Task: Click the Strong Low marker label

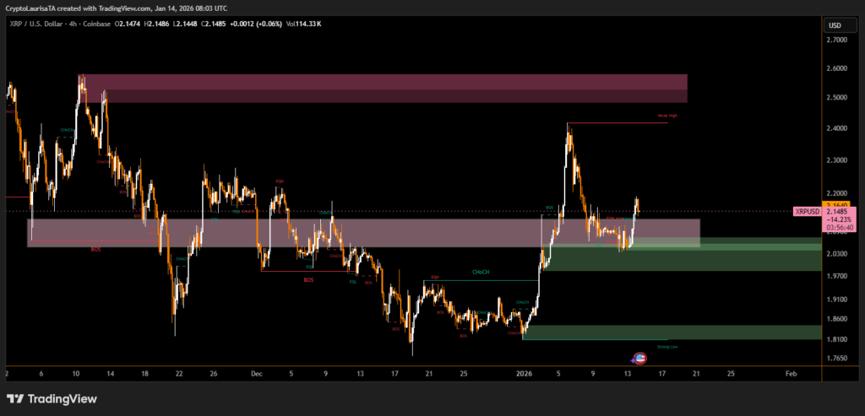Action: pyautogui.click(x=667, y=346)
